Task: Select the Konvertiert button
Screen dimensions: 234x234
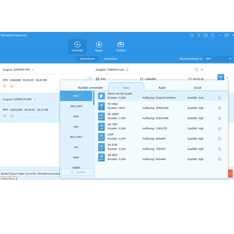Action: click(x=111, y=59)
